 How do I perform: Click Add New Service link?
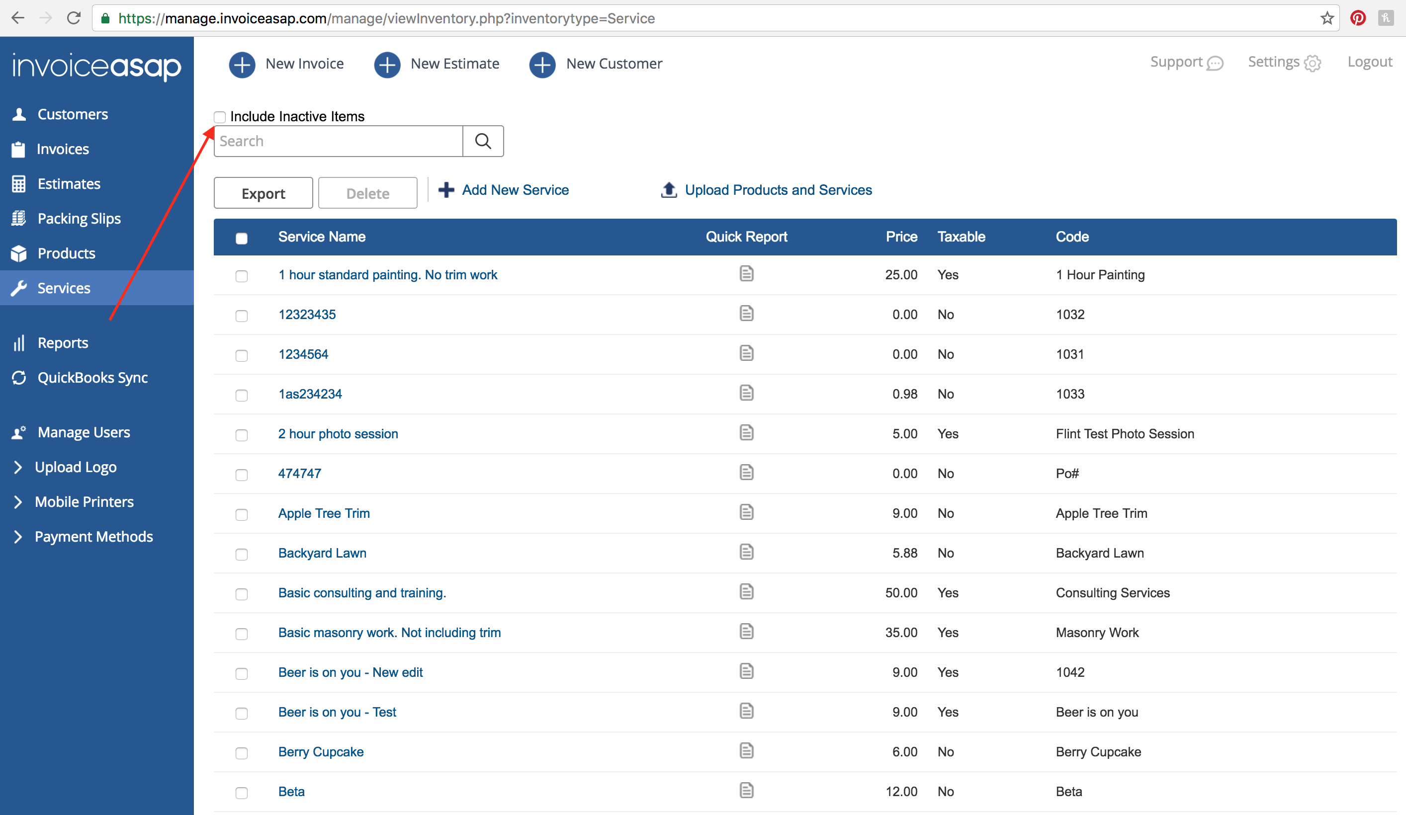[x=515, y=190]
